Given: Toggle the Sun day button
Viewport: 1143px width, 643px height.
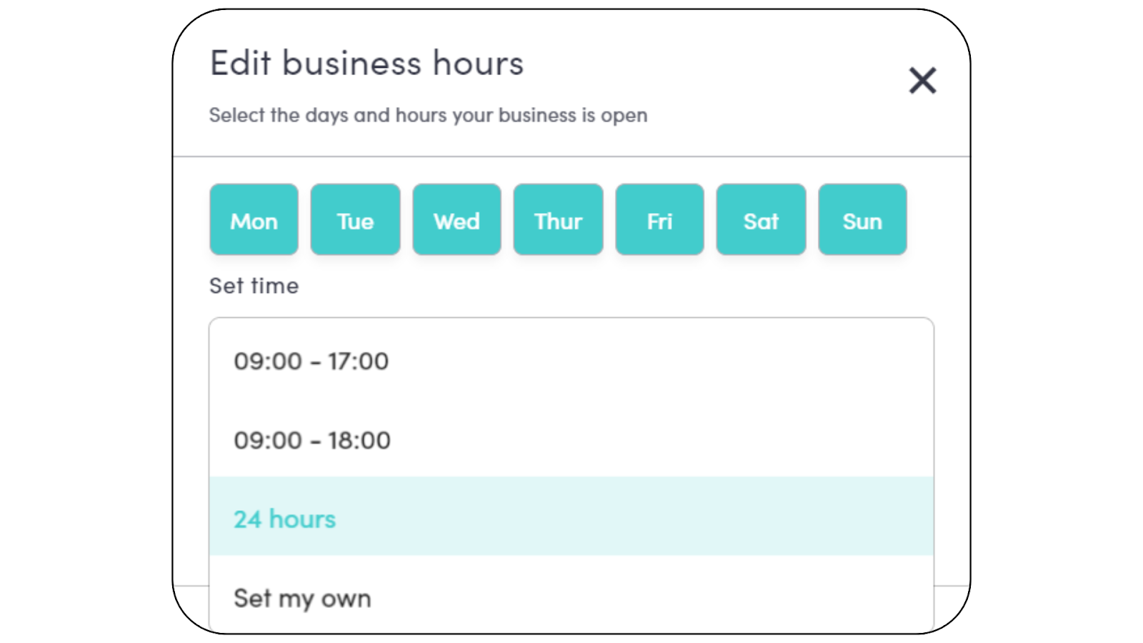Looking at the screenshot, I should (862, 220).
